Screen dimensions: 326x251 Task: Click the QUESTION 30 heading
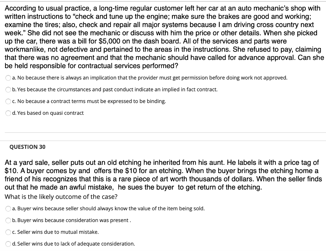[27, 147]
